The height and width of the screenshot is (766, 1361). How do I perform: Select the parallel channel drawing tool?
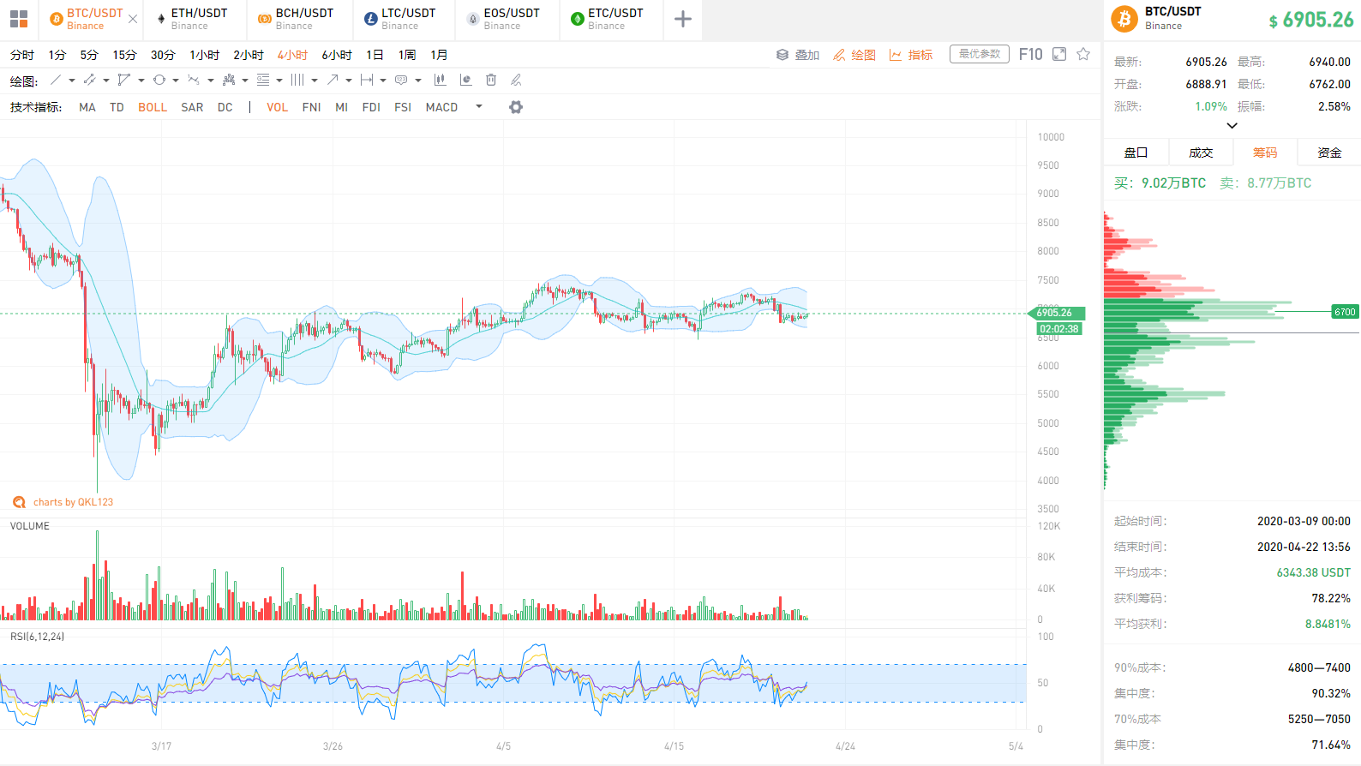pos(89,80)
